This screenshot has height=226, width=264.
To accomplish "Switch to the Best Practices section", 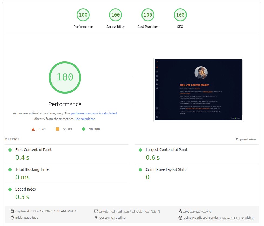I will coord(148,15).
